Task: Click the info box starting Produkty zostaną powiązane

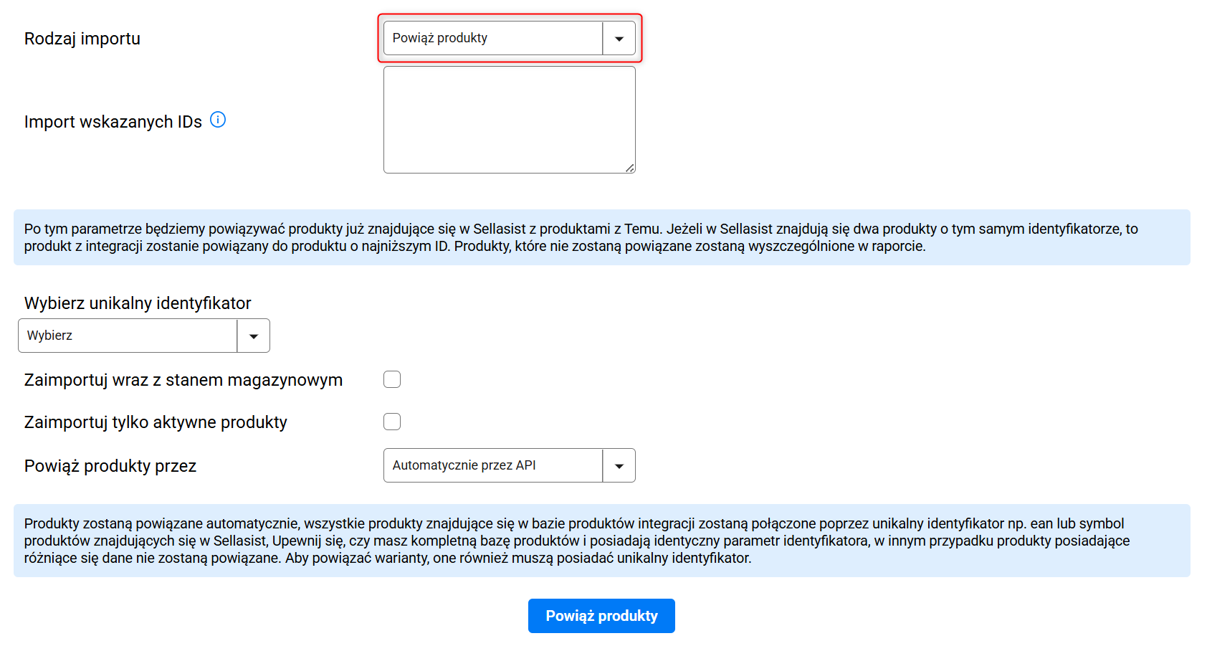Action: point(602,541)
